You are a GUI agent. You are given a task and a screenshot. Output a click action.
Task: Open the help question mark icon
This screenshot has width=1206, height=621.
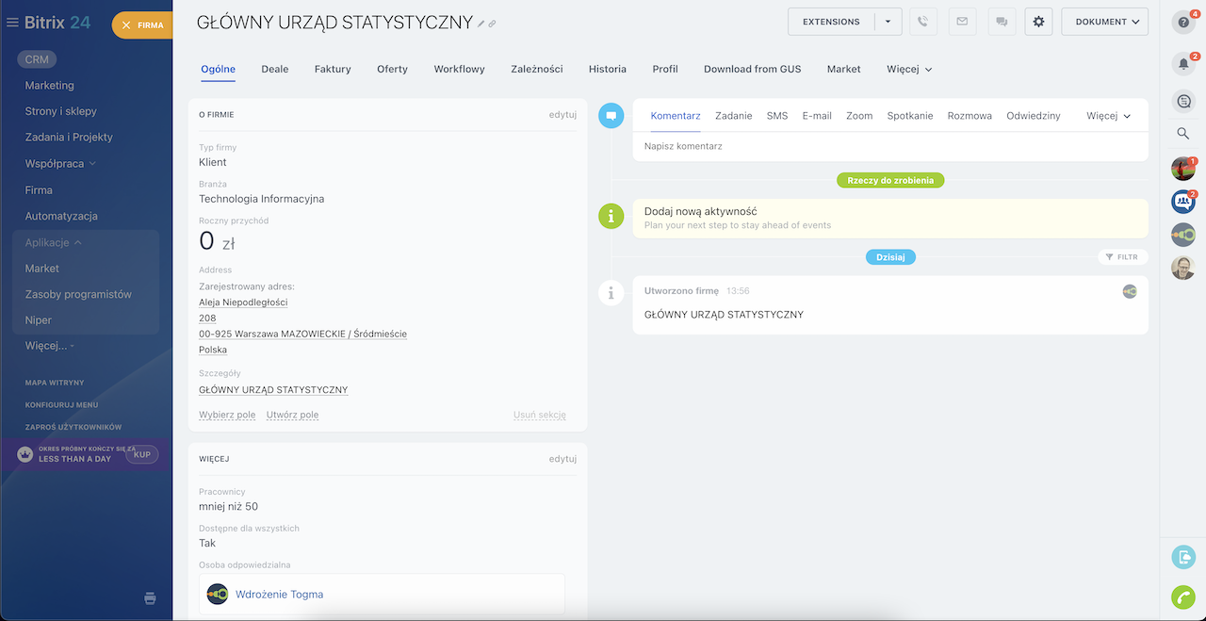[x=1183, y=23]
